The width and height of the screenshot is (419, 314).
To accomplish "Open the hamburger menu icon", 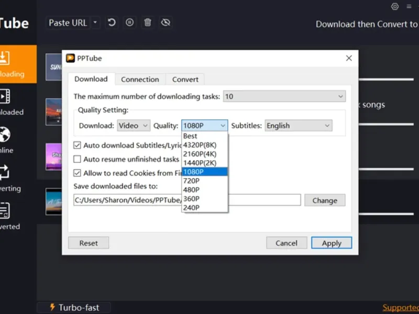I will [409, 6].
